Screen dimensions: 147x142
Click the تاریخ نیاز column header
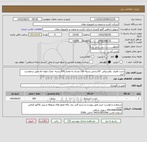click(x=15, y=94)
